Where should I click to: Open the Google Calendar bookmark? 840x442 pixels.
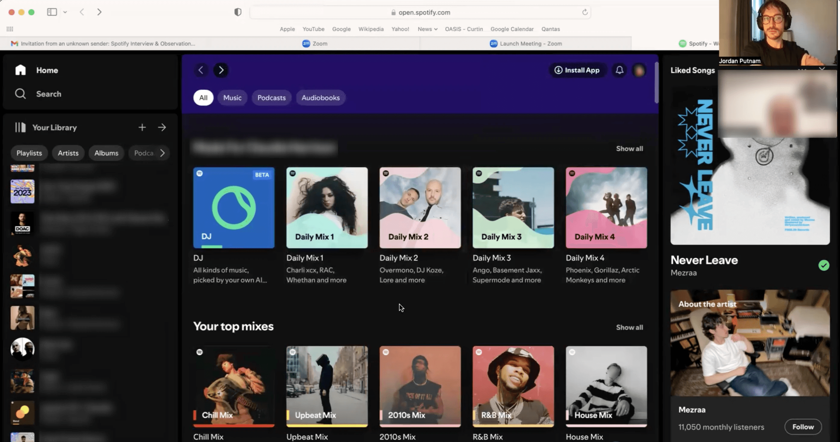tap(512, 29)
